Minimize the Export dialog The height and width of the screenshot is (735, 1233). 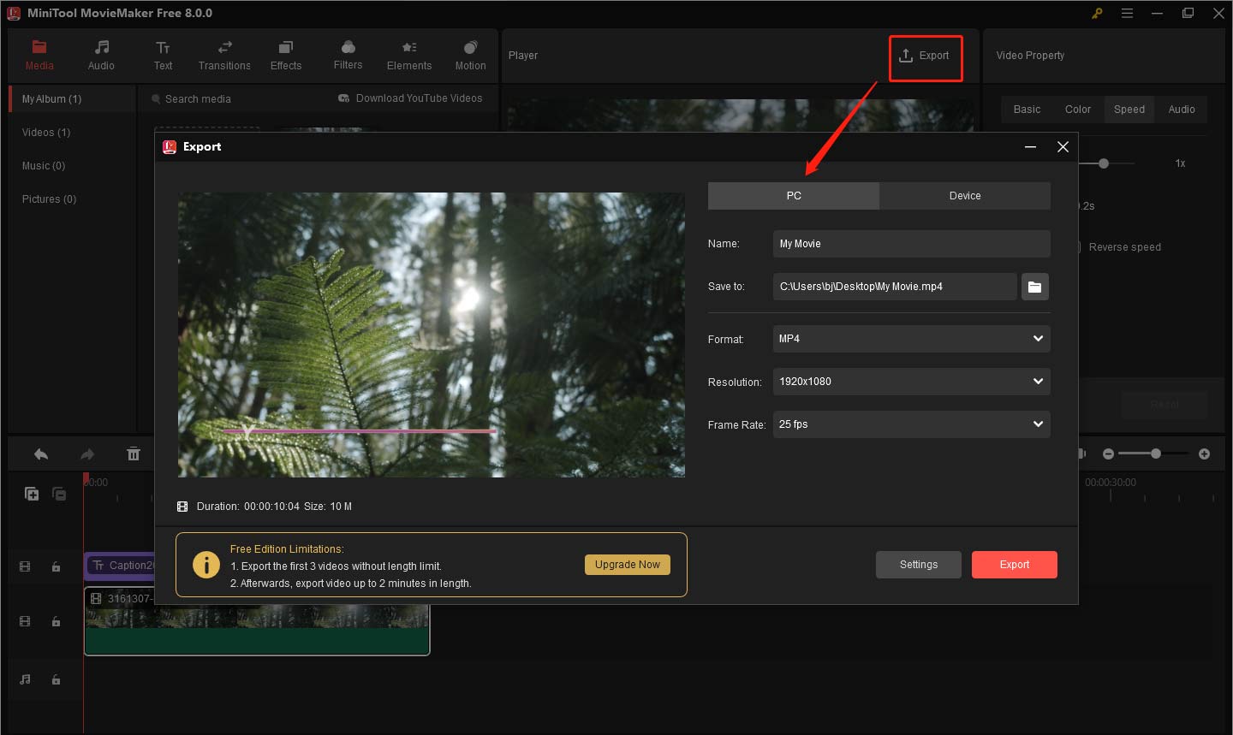1031,147
